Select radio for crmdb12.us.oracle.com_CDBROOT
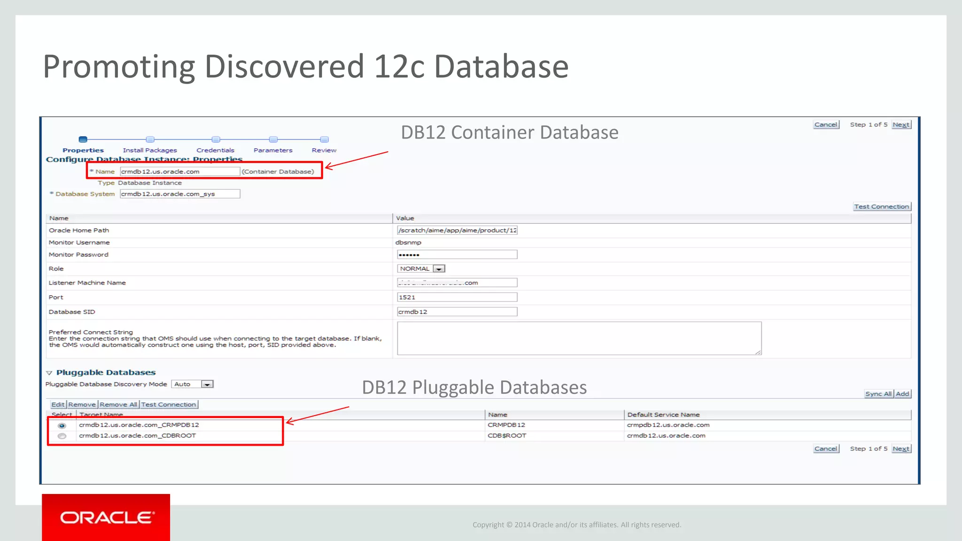The image size is (962, 541). click(x=62, y=436)
